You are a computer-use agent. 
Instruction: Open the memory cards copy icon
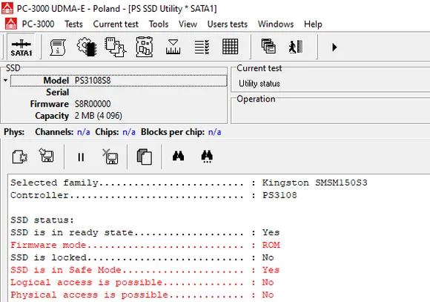pos(115,47)
